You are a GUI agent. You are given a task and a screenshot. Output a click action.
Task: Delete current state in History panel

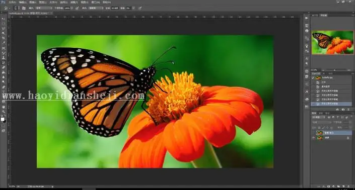point(348,110)
